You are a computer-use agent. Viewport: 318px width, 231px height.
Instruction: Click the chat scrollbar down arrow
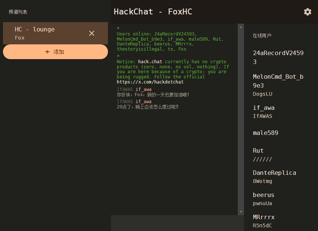pos(241,212)
